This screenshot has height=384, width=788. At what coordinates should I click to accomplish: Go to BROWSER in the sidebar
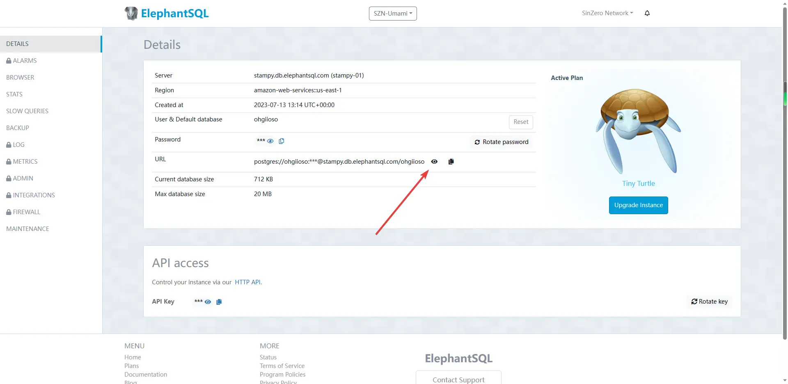(50, 78)
